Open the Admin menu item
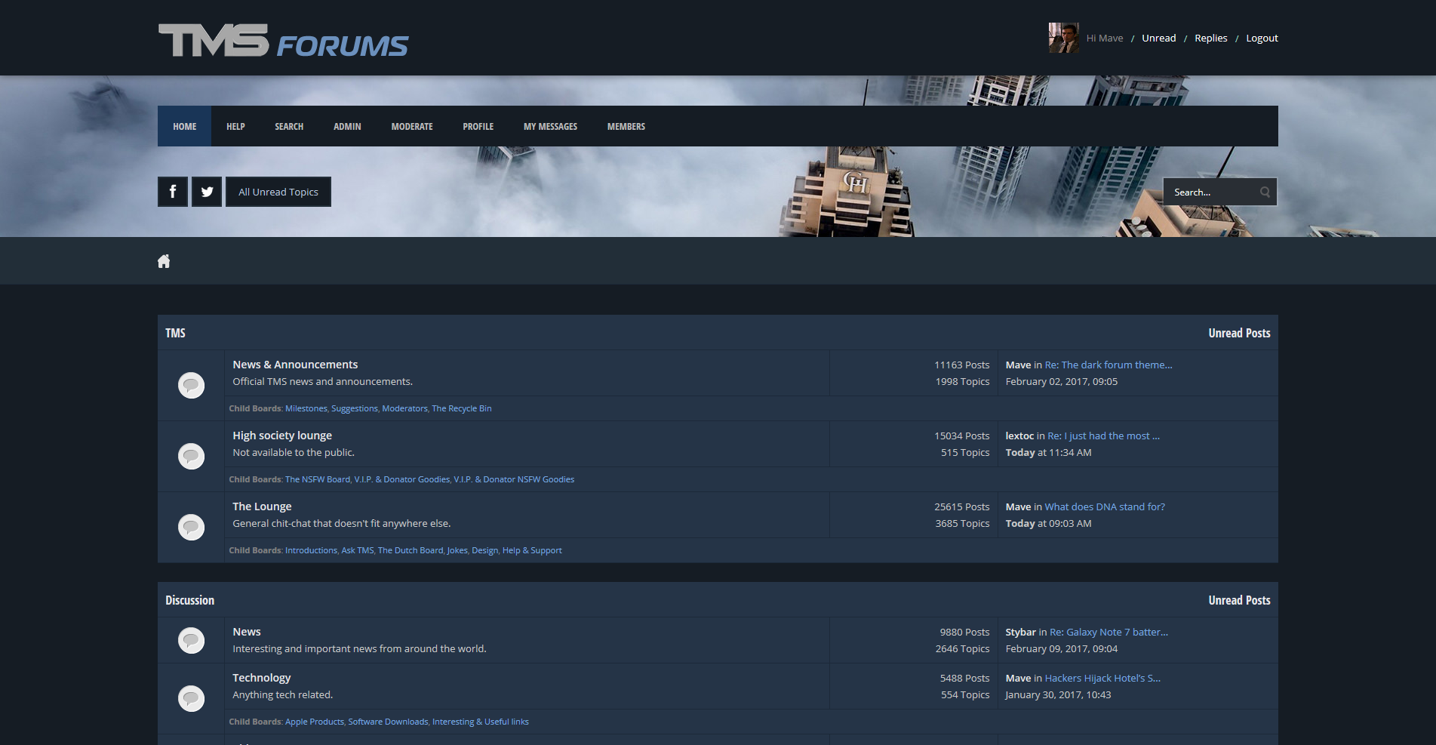This screenshot has height=745, width=1436. (x=347, y=126)
